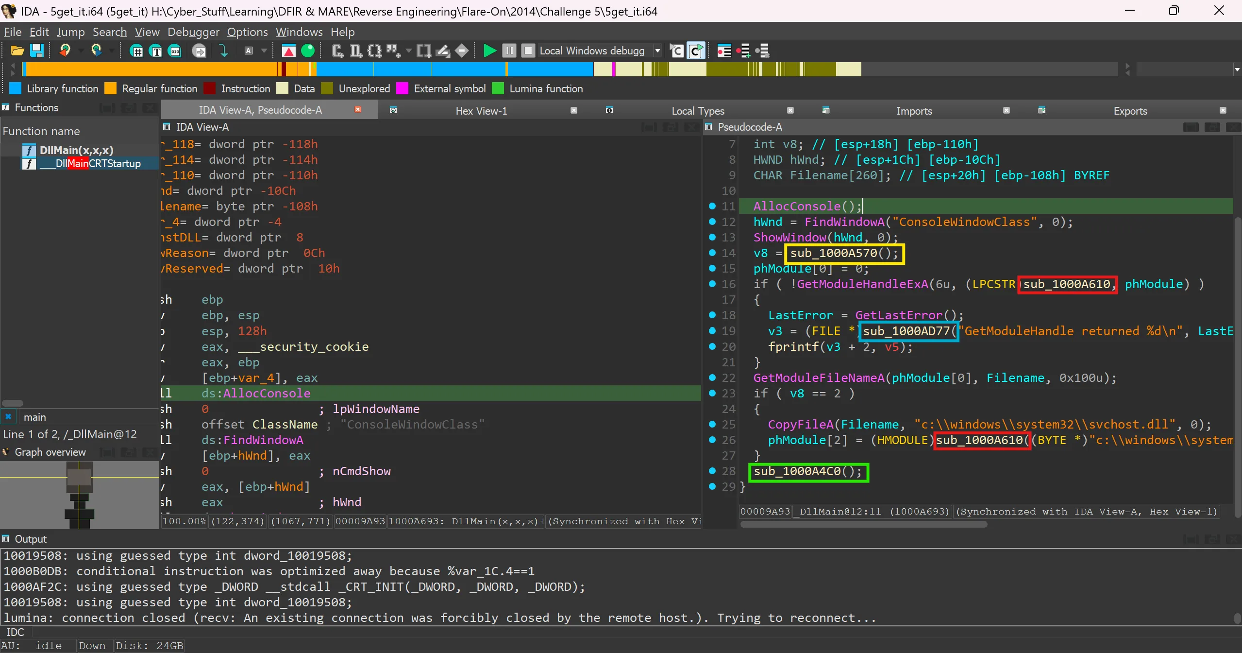Click the text search T icon
Image resolution: width=1242 pixels, height=653 pixels.
tap(156, 51)
